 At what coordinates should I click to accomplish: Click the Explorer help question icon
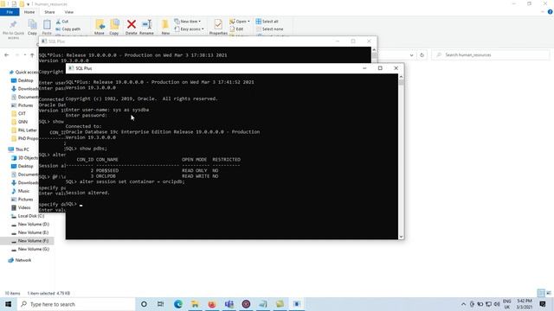pos(551,12)
